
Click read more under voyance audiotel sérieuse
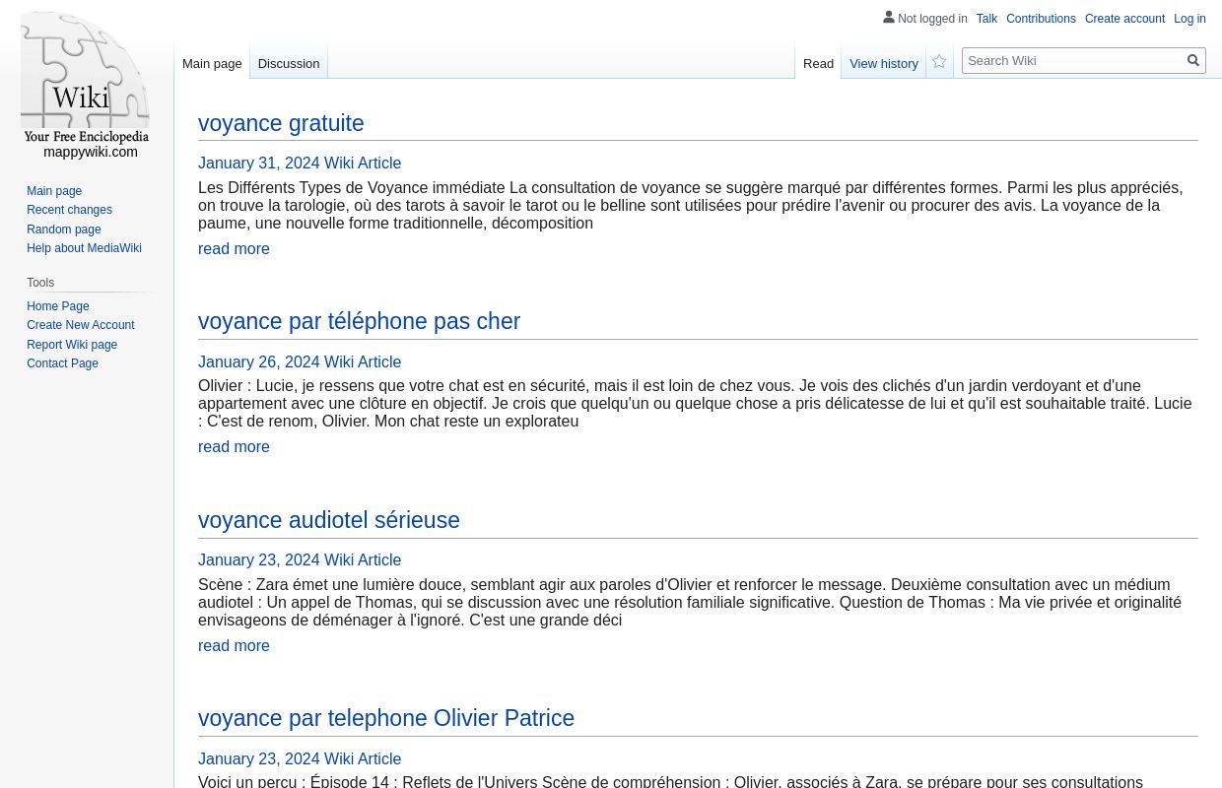(x=234, y=645)
